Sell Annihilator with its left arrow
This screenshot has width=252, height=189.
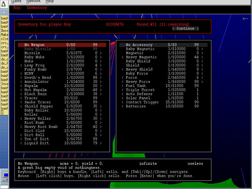[x=21, y=82]
